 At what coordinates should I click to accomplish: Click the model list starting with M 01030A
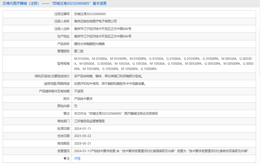(x=164, y=64)
